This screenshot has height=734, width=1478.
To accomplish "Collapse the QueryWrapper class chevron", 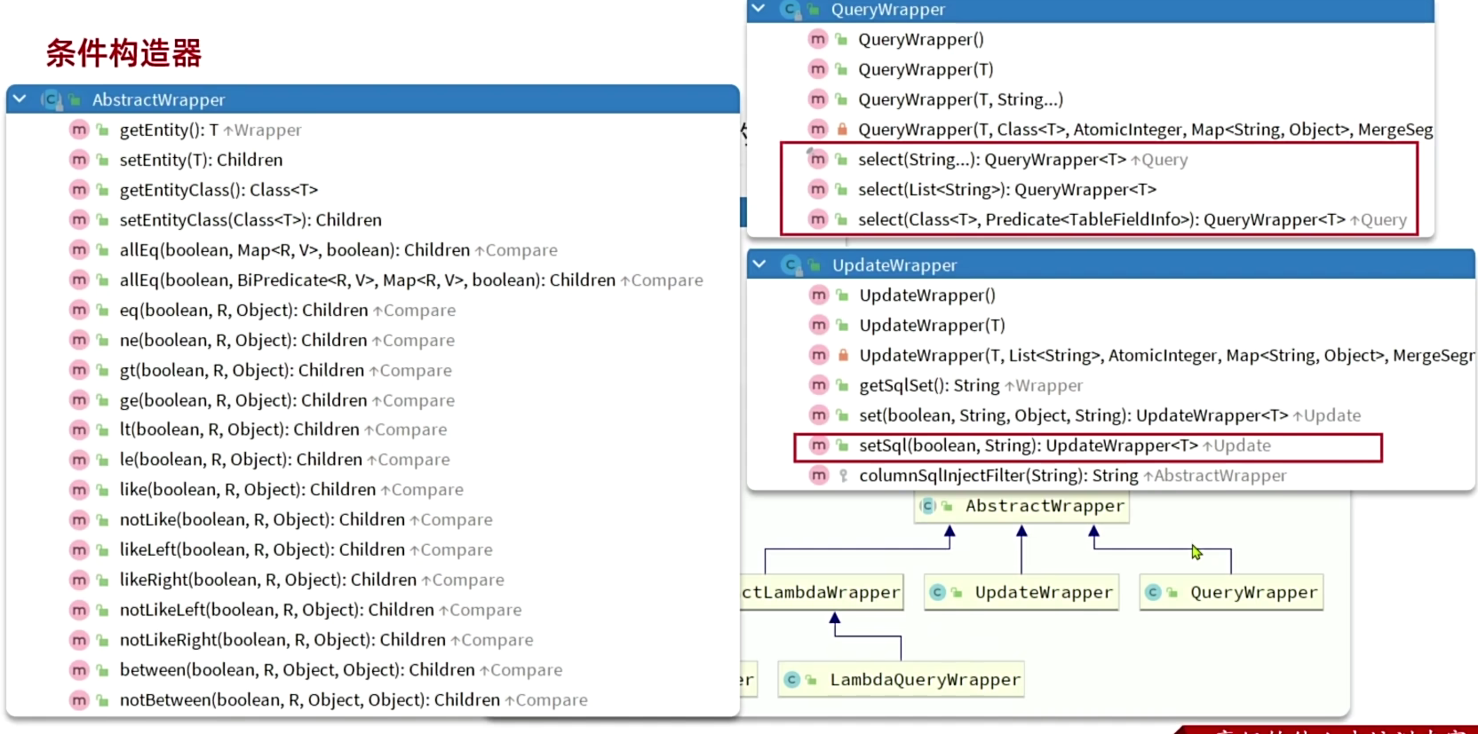I will click(x=759, y=9).
